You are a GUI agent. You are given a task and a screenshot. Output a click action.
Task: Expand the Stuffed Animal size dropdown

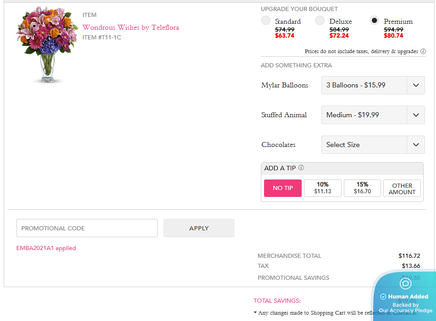pos(373,115)
